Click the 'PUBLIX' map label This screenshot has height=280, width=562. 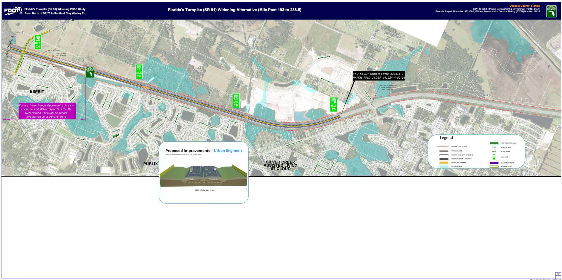(150, 164)
